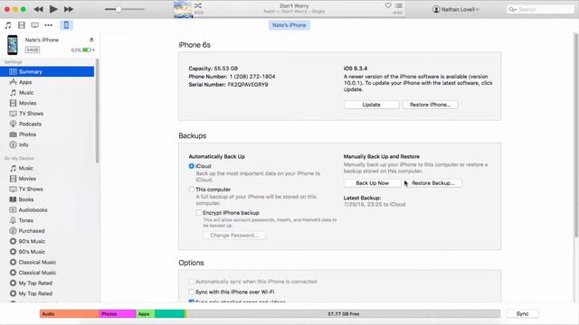Adjust the volume slider knob
The image size is (579, 325).
[x=119, y=9]
